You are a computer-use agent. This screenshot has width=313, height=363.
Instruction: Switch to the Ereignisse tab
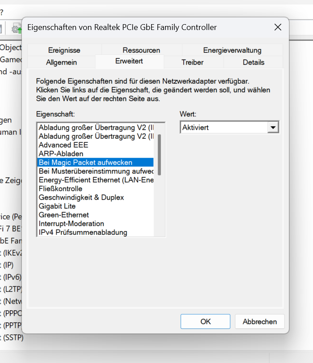64,50
